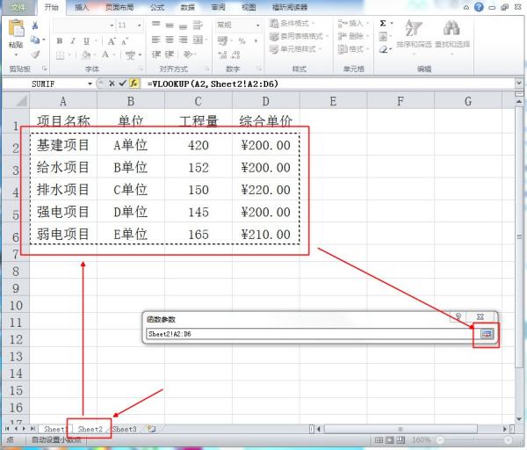Click the insert function fx icon

(x=134, y=83)
